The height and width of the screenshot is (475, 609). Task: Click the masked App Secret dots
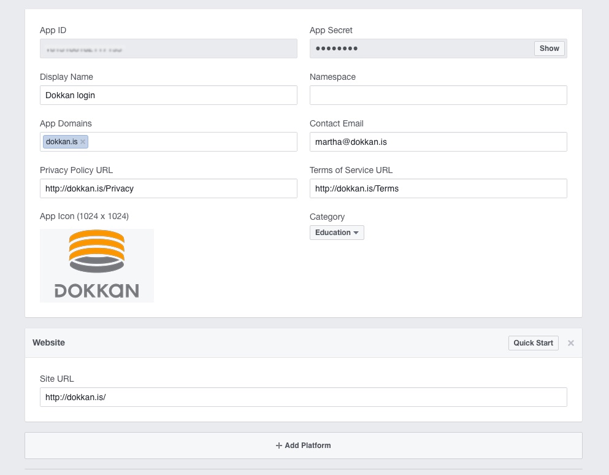[x=337, y=48]
